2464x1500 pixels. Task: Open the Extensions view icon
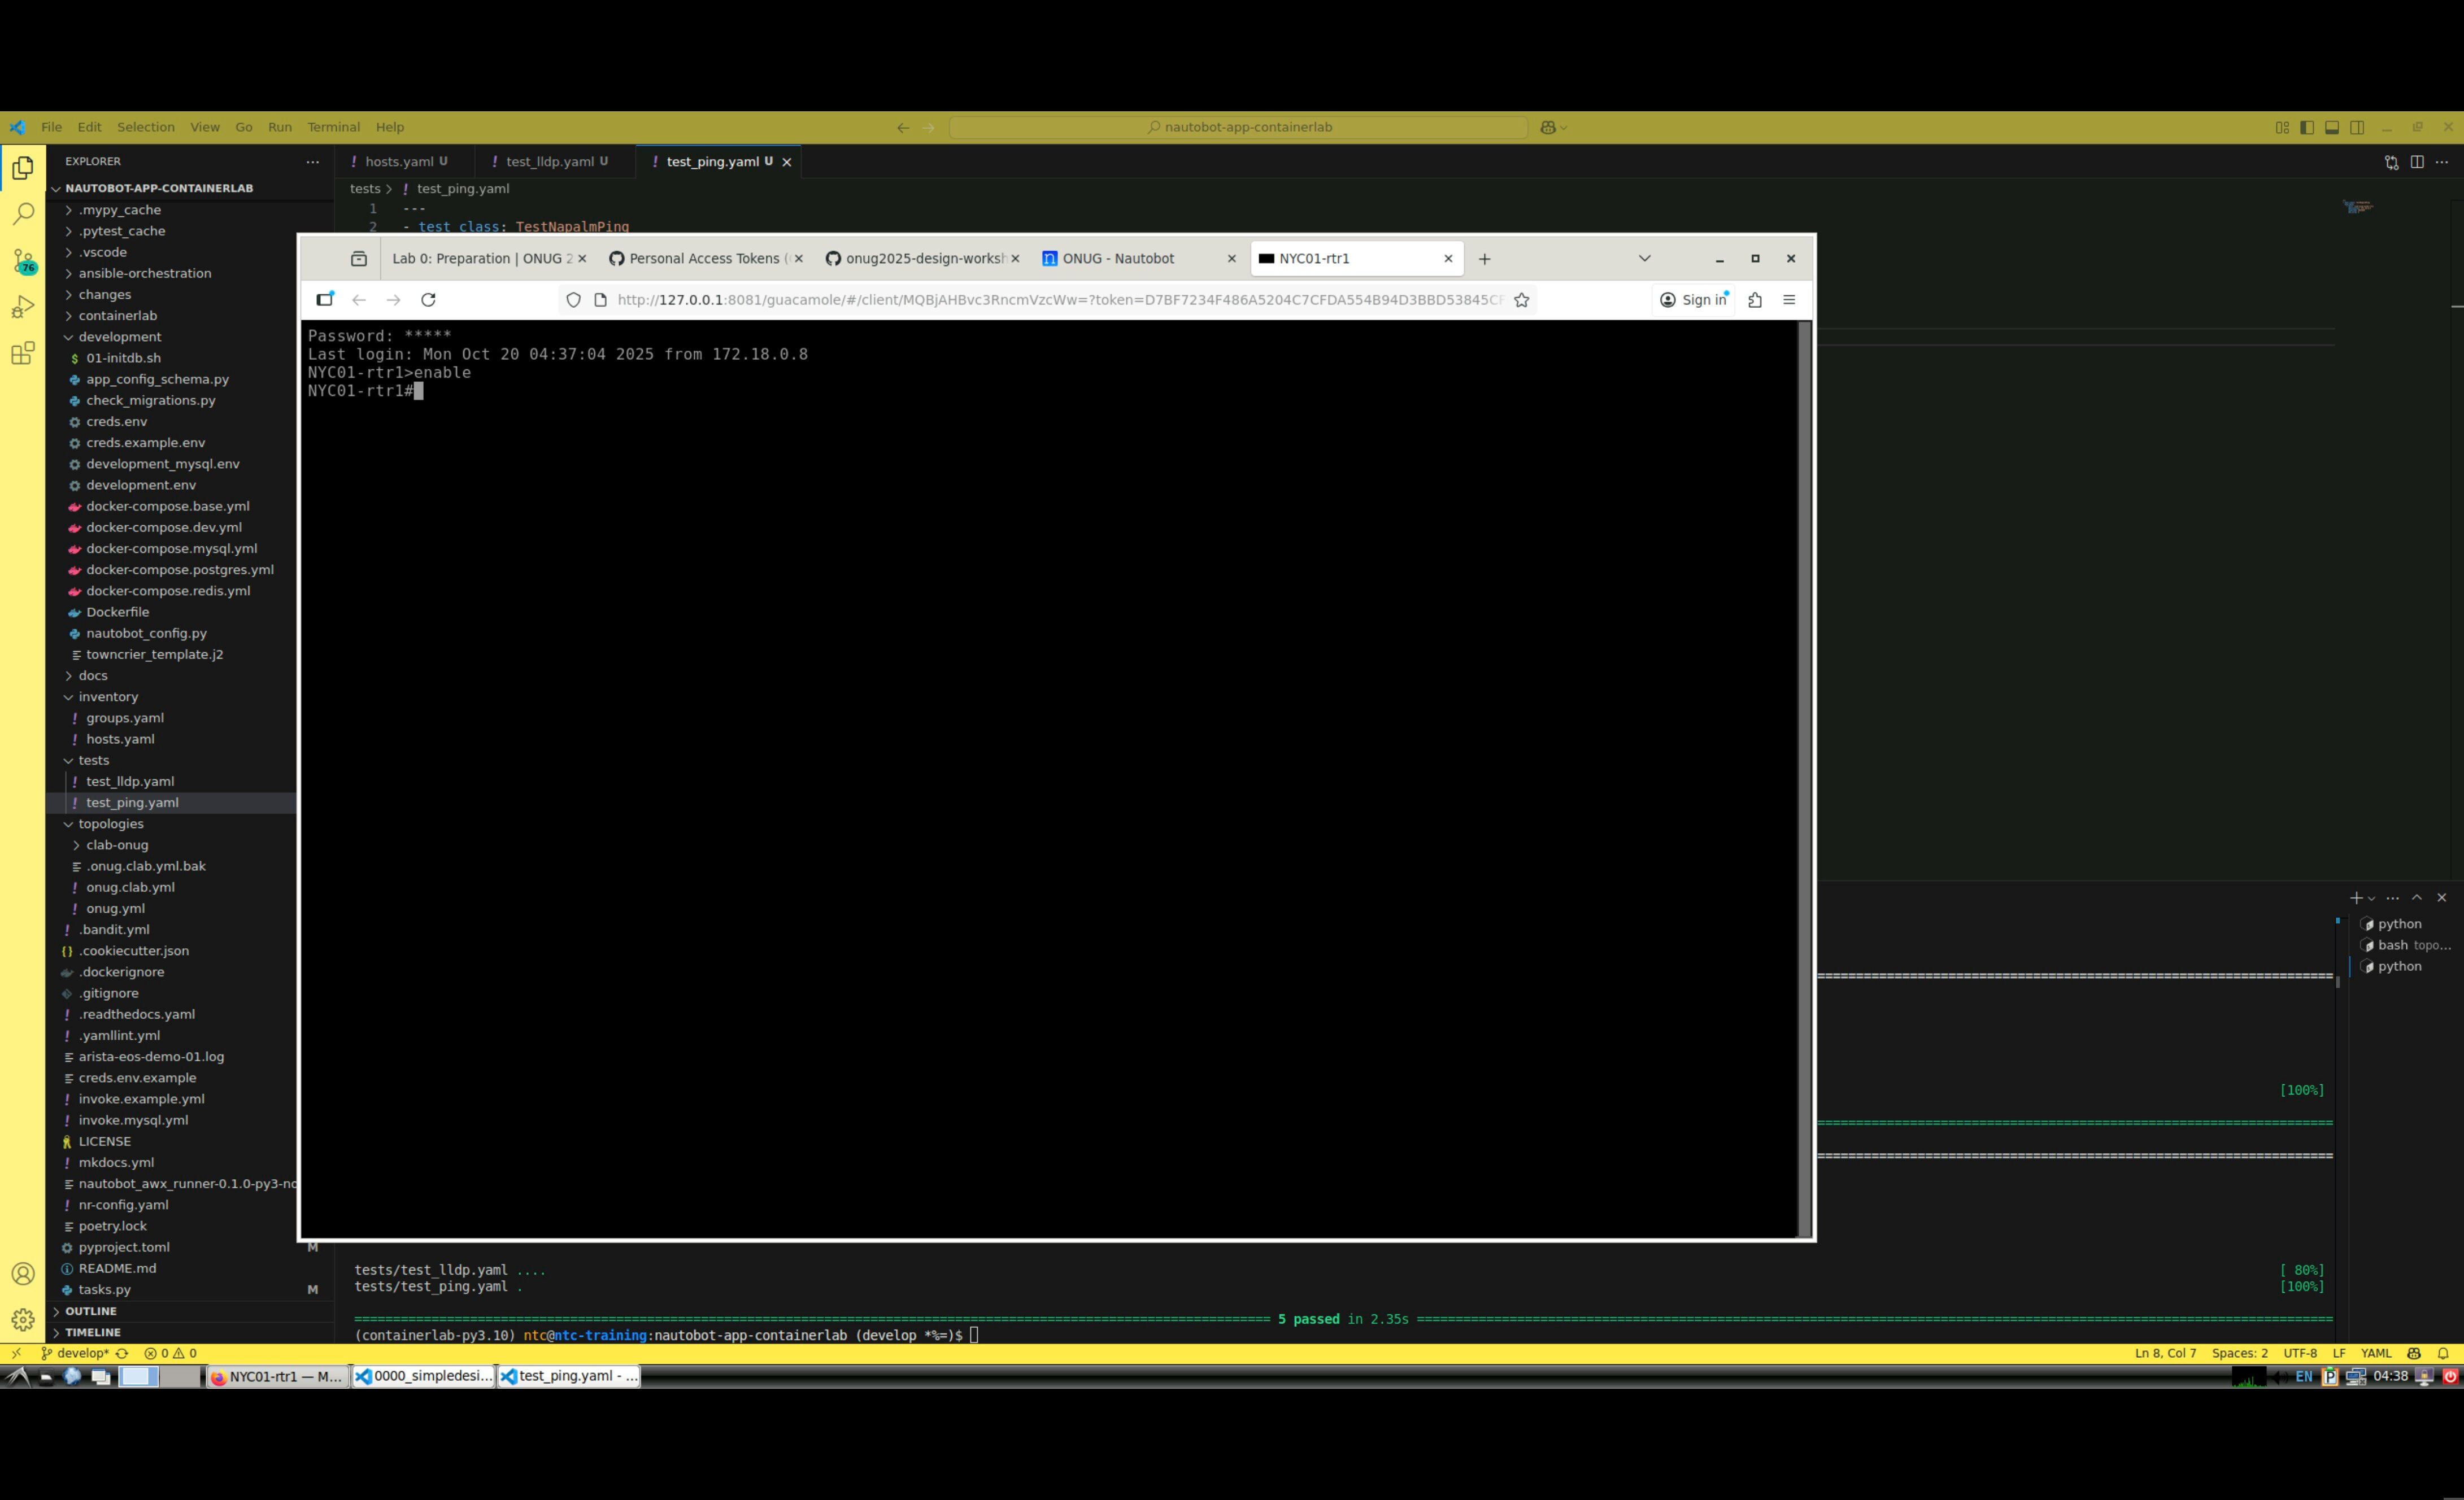(23, 353)
